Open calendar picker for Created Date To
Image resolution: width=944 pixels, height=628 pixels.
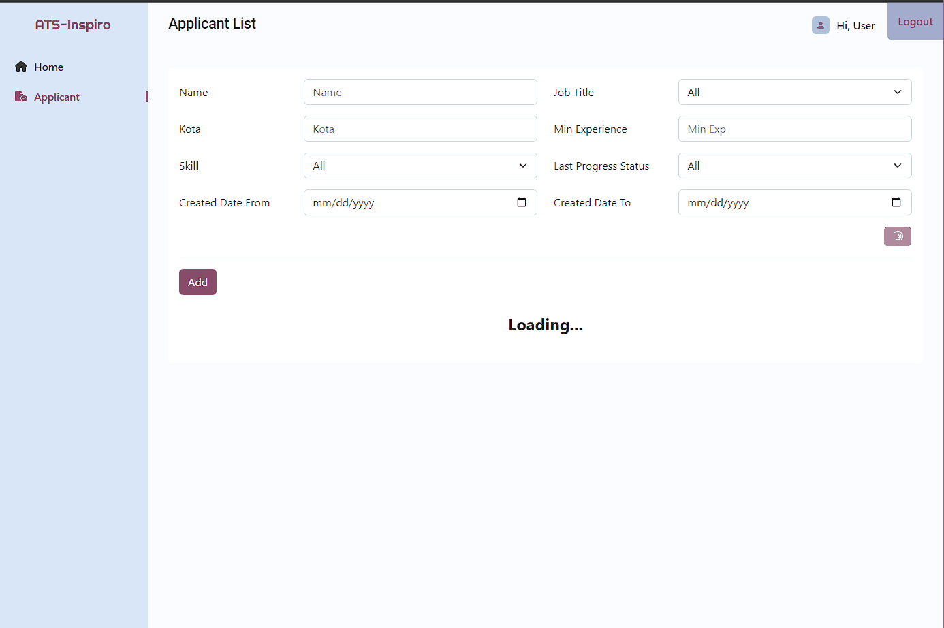tap(896, 202)
